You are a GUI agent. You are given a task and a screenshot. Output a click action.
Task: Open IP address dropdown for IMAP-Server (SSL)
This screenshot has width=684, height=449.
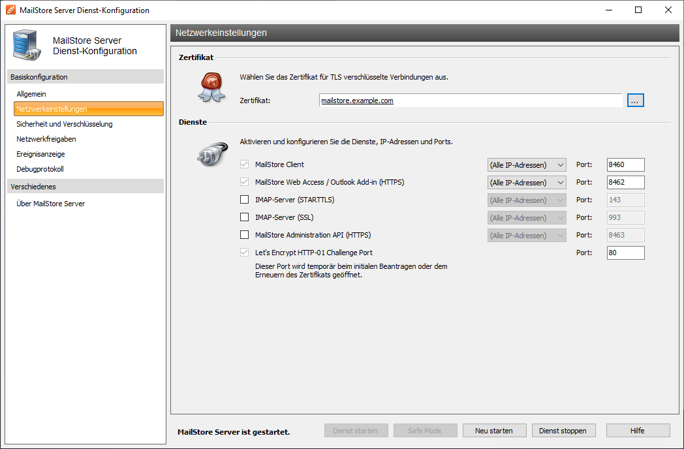527,218
